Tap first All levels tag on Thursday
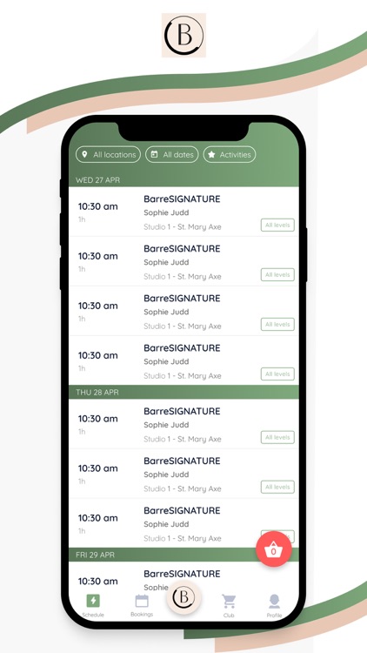Image resolution: width=367 pixels, height=653 pixels. coord(277,437)
